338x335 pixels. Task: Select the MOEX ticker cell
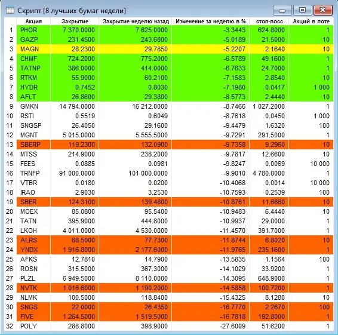click(33, 211)
